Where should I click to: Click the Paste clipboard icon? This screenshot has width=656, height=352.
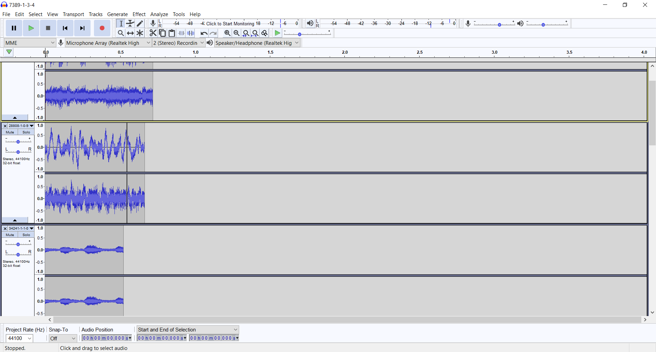coord(172,33)
